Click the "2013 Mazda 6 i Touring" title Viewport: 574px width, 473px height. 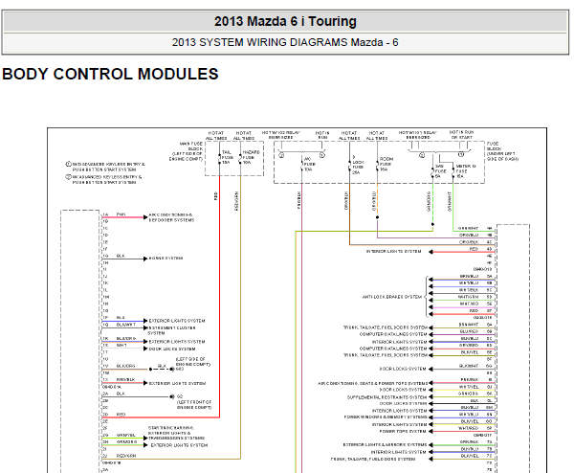point(285,21)
